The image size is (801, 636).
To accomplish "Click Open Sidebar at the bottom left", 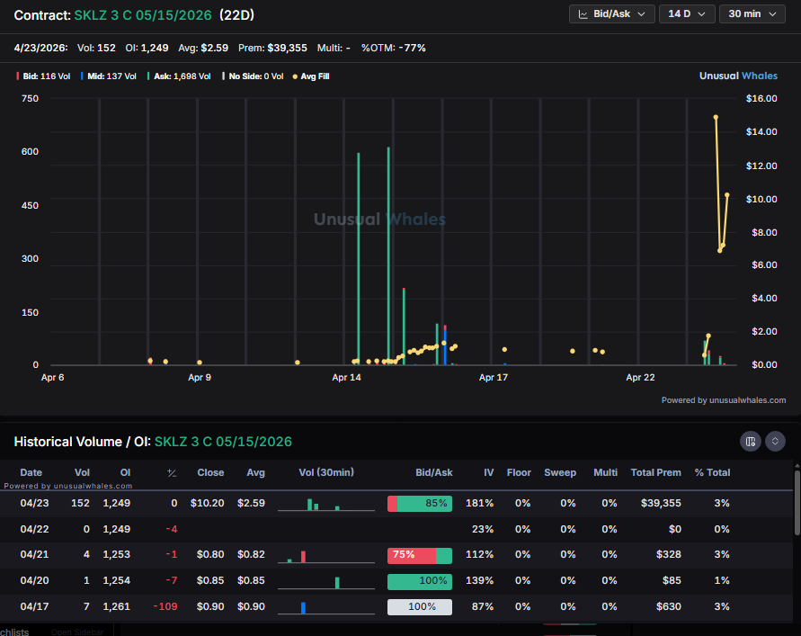I will [x=77, y=631].
